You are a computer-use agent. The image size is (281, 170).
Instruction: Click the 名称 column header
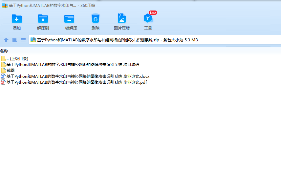coord(4,51)
